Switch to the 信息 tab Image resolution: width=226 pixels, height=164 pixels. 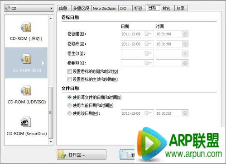click(x=64, y=9)
